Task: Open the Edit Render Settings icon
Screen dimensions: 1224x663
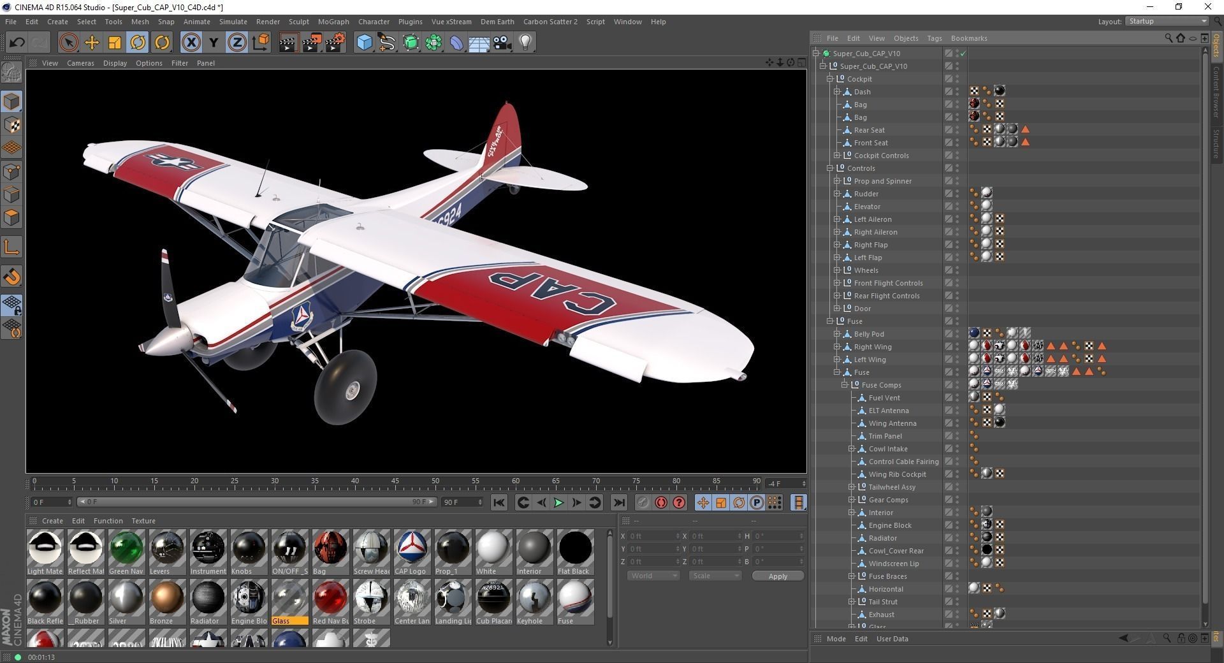Action: [x=335, y=43]
